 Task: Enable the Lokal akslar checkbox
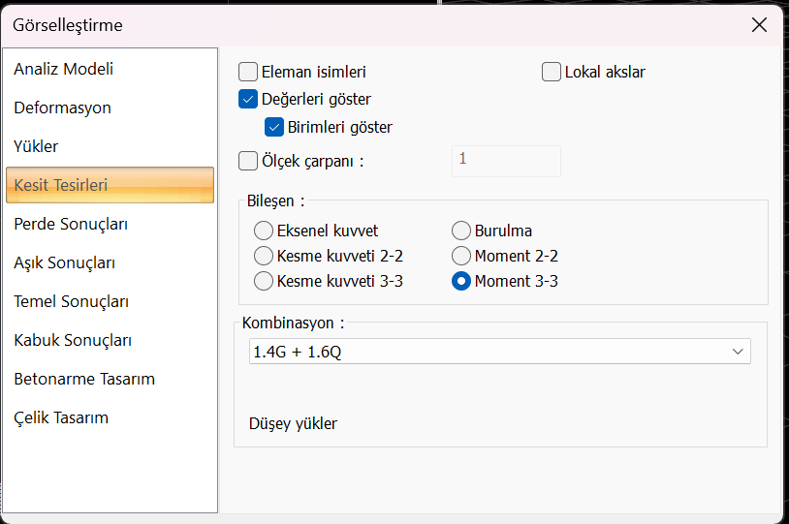coord(552,72)
